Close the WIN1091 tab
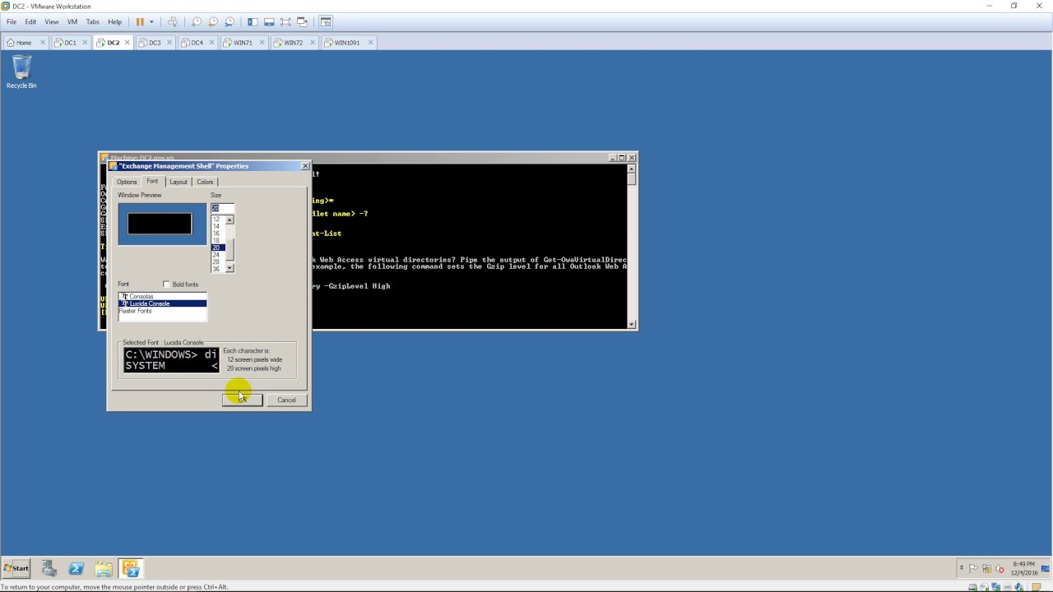 [x=370, y=43]
